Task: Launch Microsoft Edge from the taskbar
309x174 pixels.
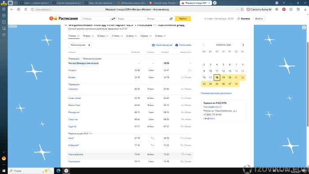Action: click(x=58, y=171)
